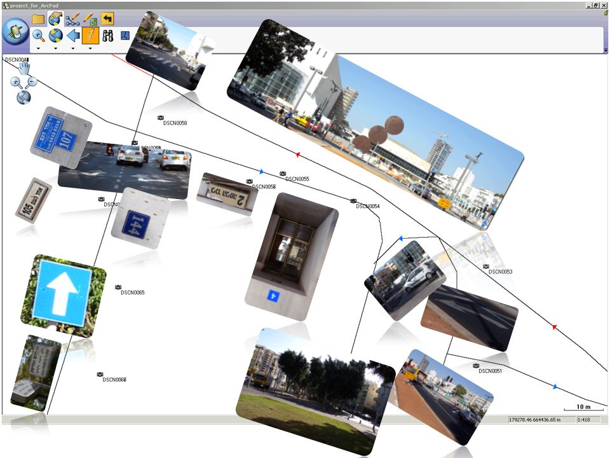Viewport: 610px width, 458px height.
Task: Open the Hebrew street sign number 2 photo
Action: point(227,195)
